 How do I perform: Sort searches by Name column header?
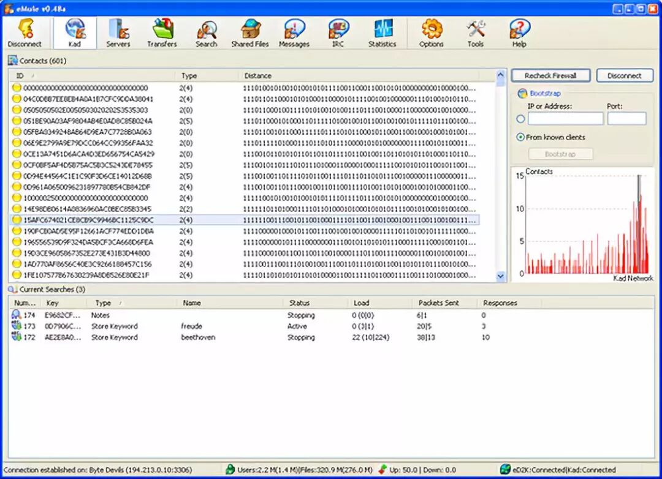(x=230, y=303)
